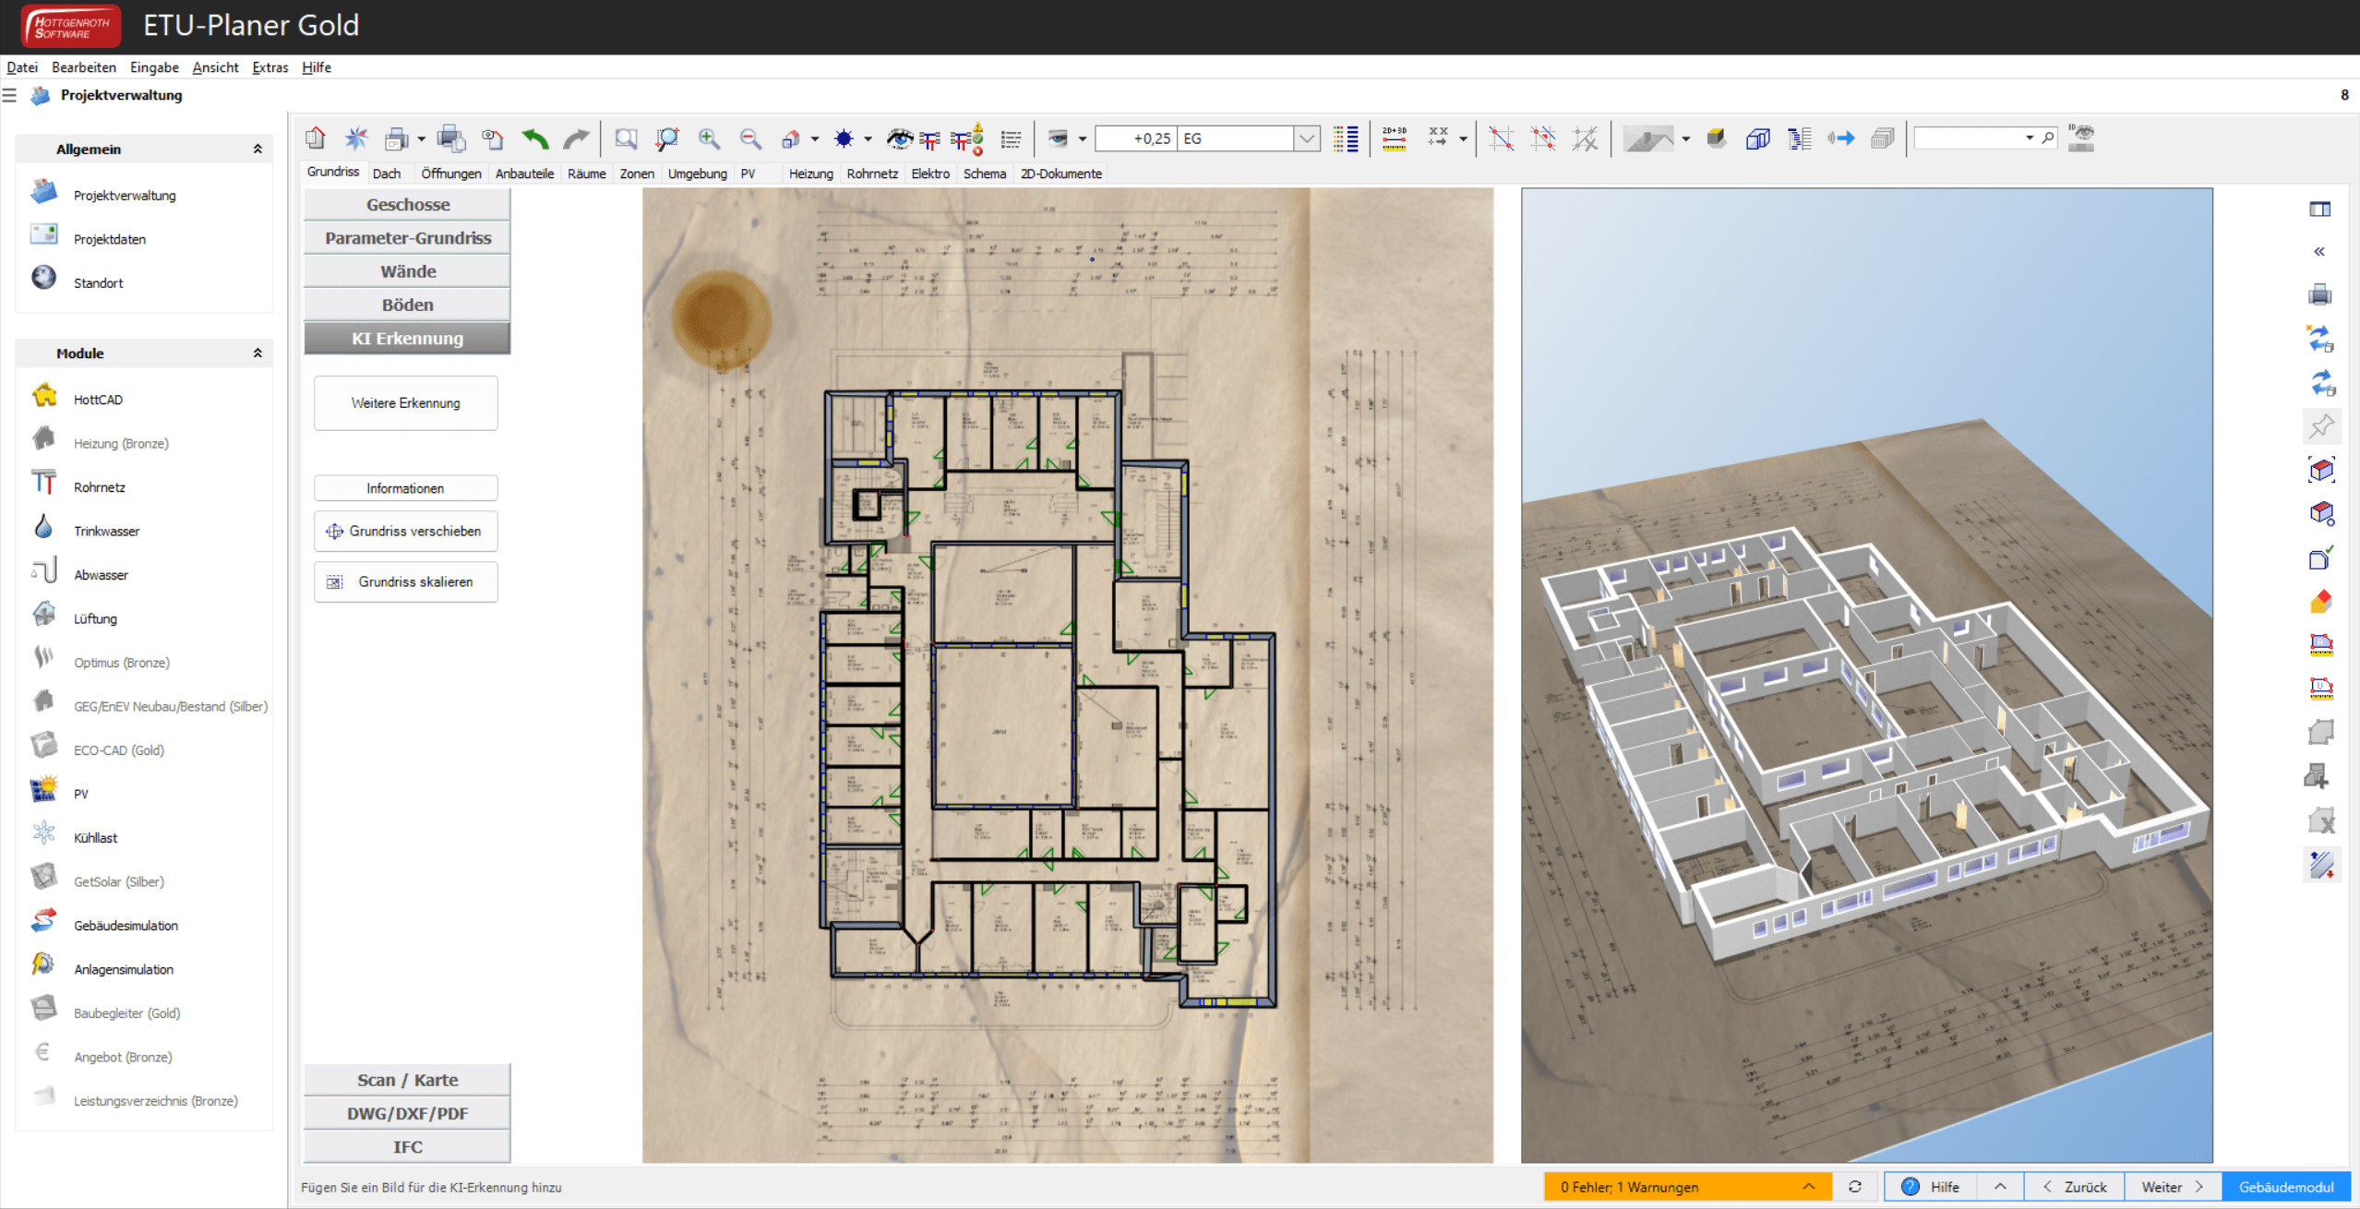
Task: Expand the warnings panel chevron
Action: tap(1808, 1187)
